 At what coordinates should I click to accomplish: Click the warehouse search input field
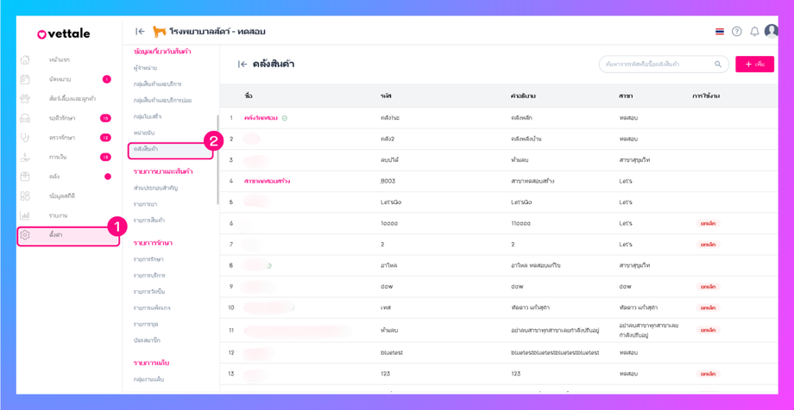click(x=656, y=65)
